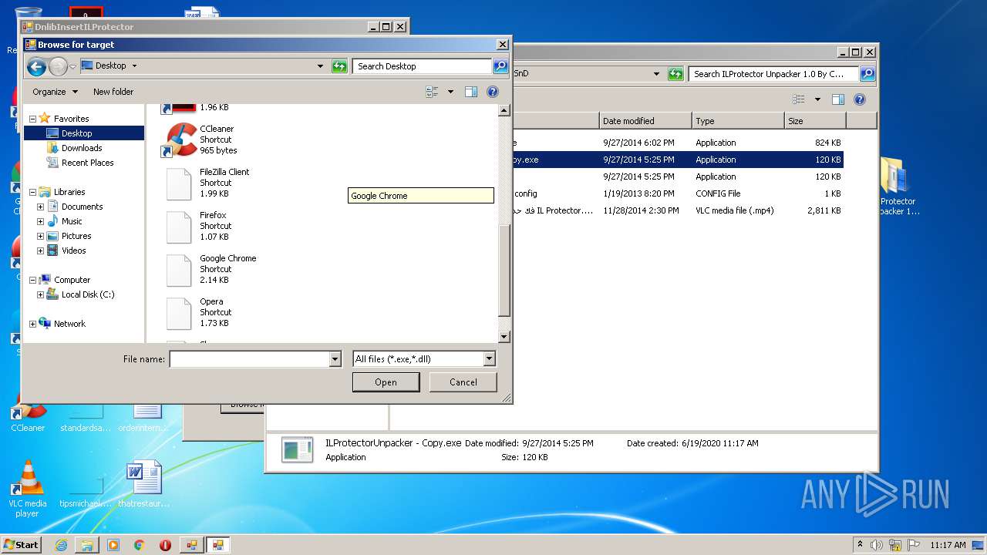Viewport: 987px width, 555px height.
Task: Open the view options dropdown arrow in the dialog
Action: click(x=450, y=92)
